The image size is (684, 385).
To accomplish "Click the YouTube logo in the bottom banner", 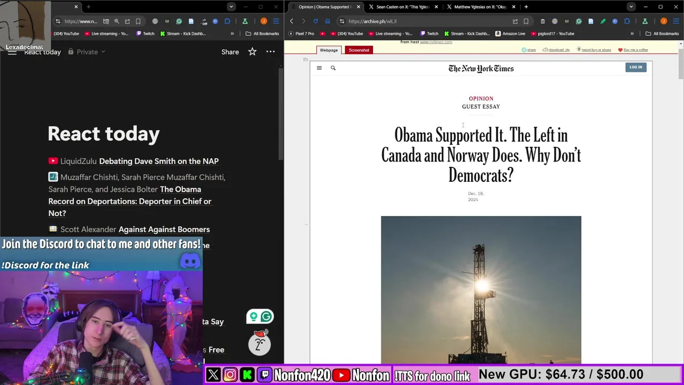I will tap(341, 375).
